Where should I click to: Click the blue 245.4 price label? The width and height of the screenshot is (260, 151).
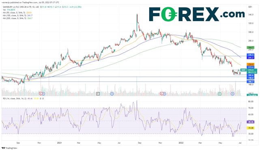250,55
